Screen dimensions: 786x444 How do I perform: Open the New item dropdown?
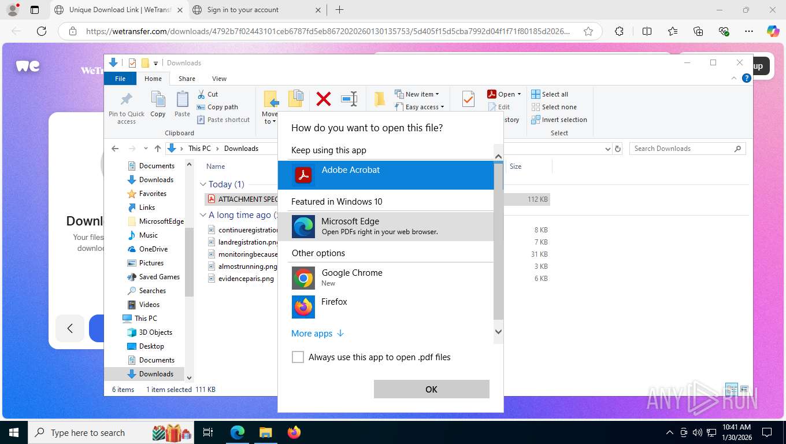417,94
